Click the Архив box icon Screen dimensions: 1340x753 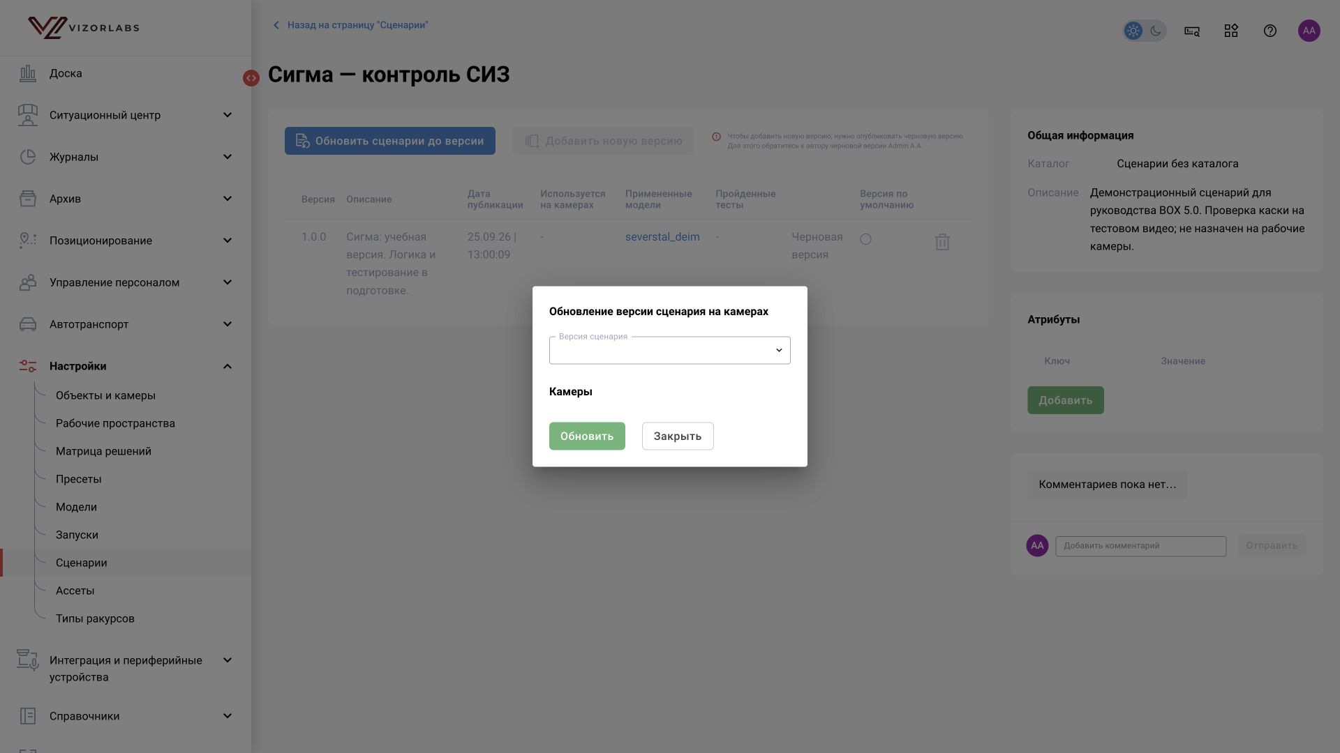click(28, 199)
